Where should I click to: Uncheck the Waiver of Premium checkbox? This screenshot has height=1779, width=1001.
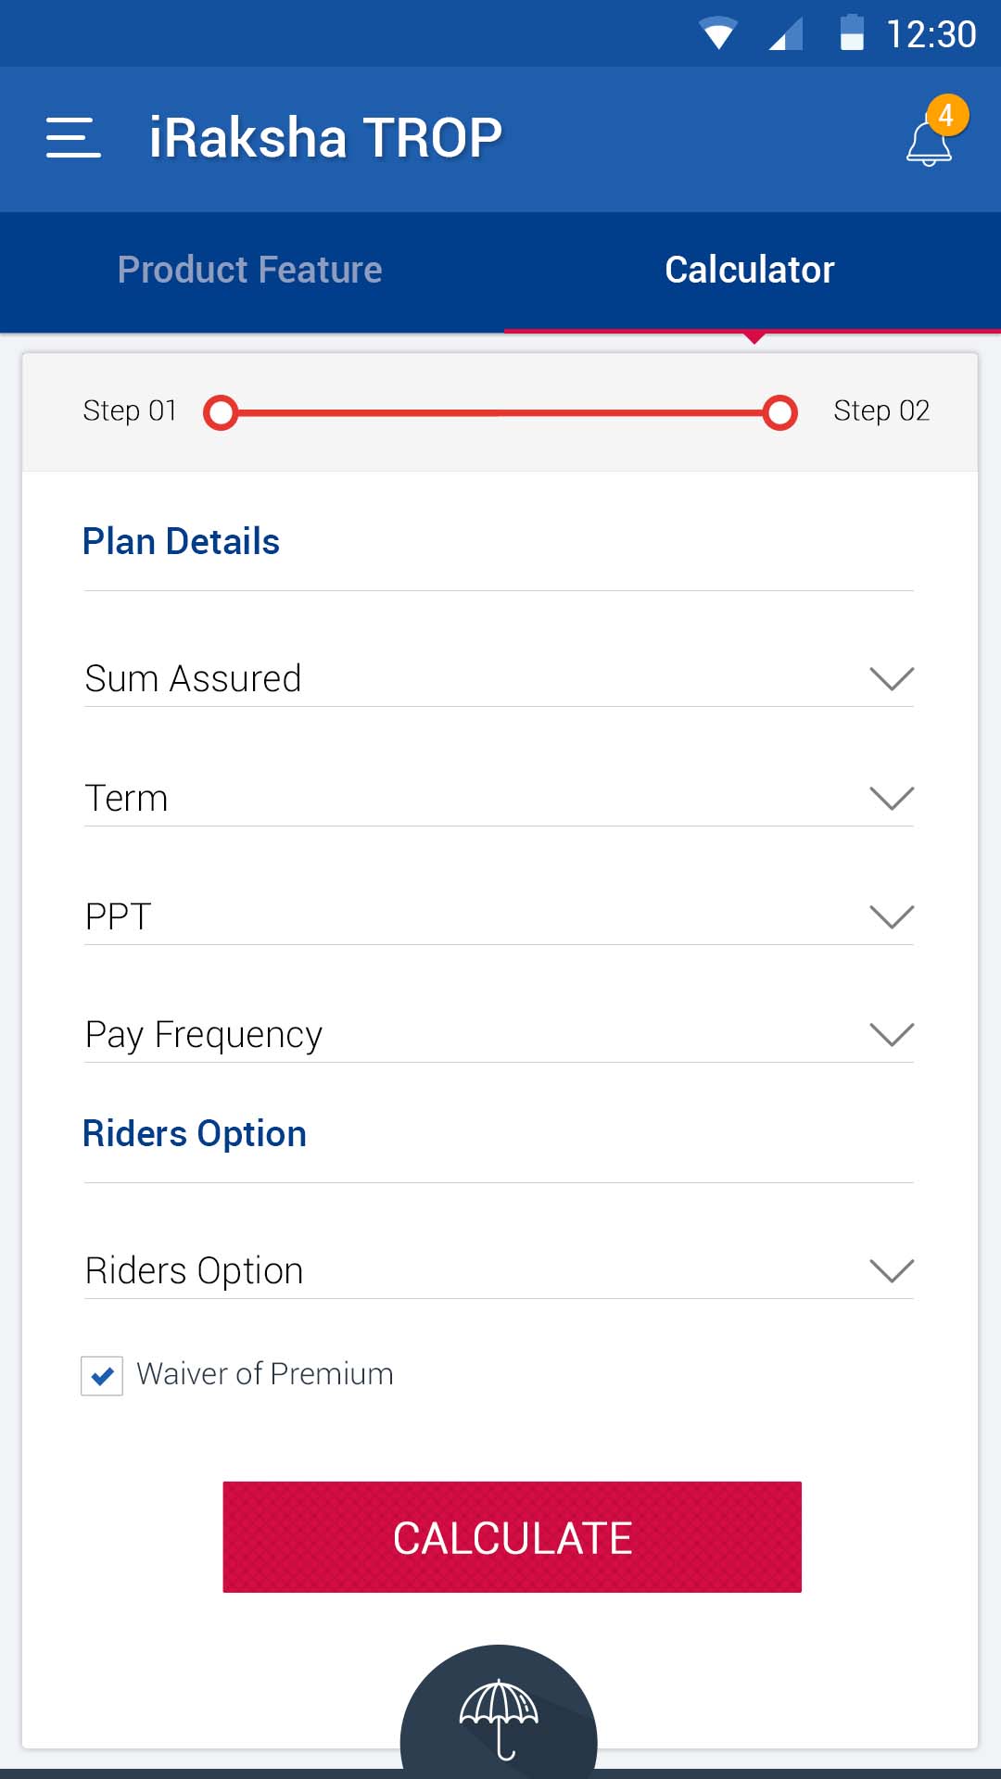[102, 1375]
